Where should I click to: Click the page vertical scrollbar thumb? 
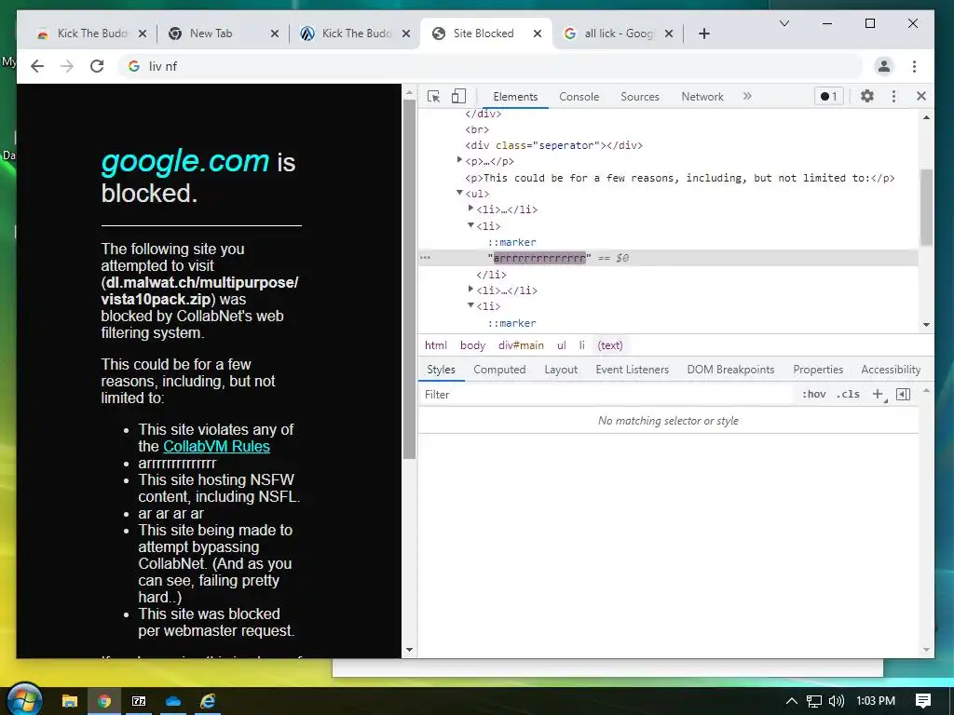coord(410,279)
